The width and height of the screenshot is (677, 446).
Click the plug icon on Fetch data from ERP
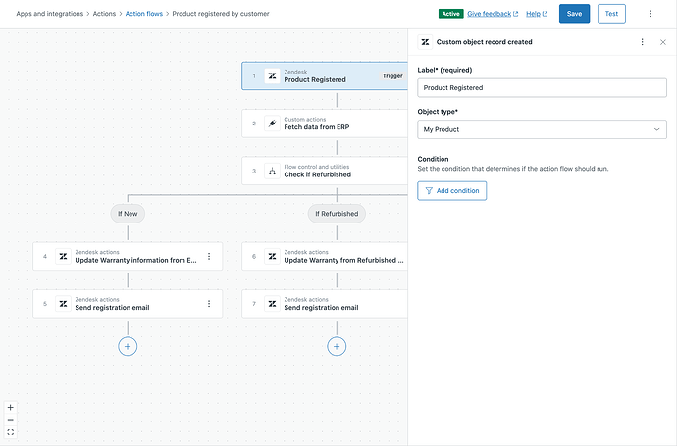click(272, 124)
